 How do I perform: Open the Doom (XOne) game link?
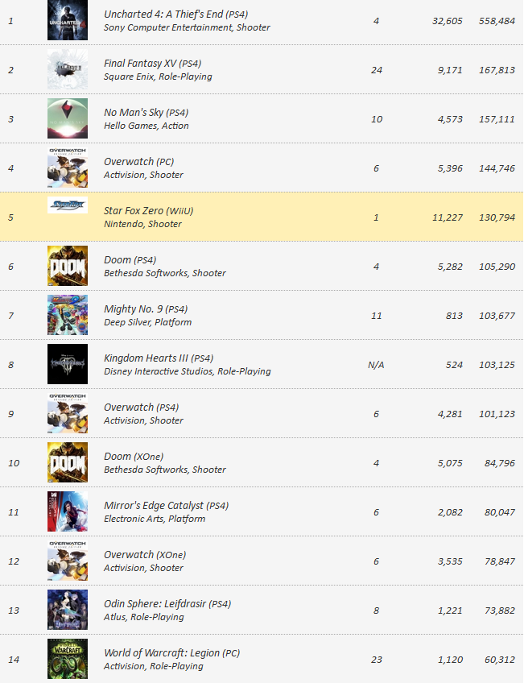[134, 457]
